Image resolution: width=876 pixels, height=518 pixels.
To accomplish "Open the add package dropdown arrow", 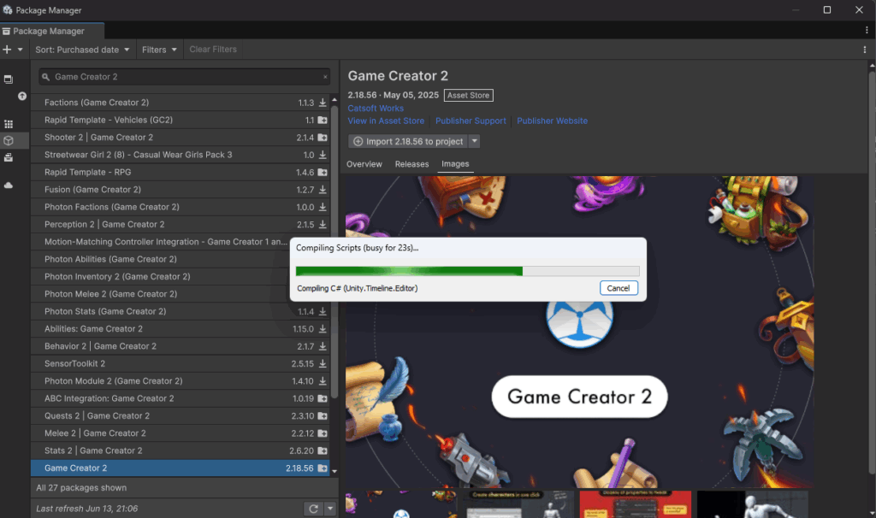I will tap(21, 50).
